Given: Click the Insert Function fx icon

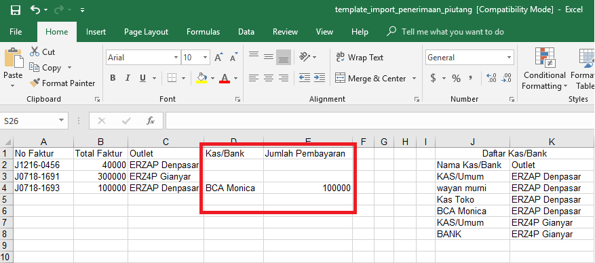Looking at the screenshot, I should 150,121.
